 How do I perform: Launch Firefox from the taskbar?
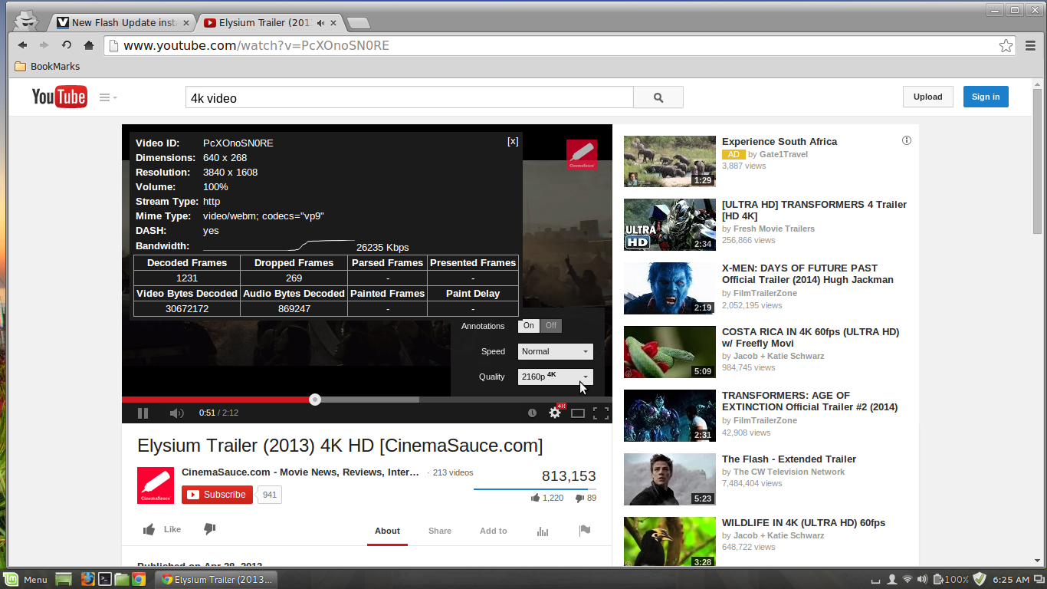[87, 579]
